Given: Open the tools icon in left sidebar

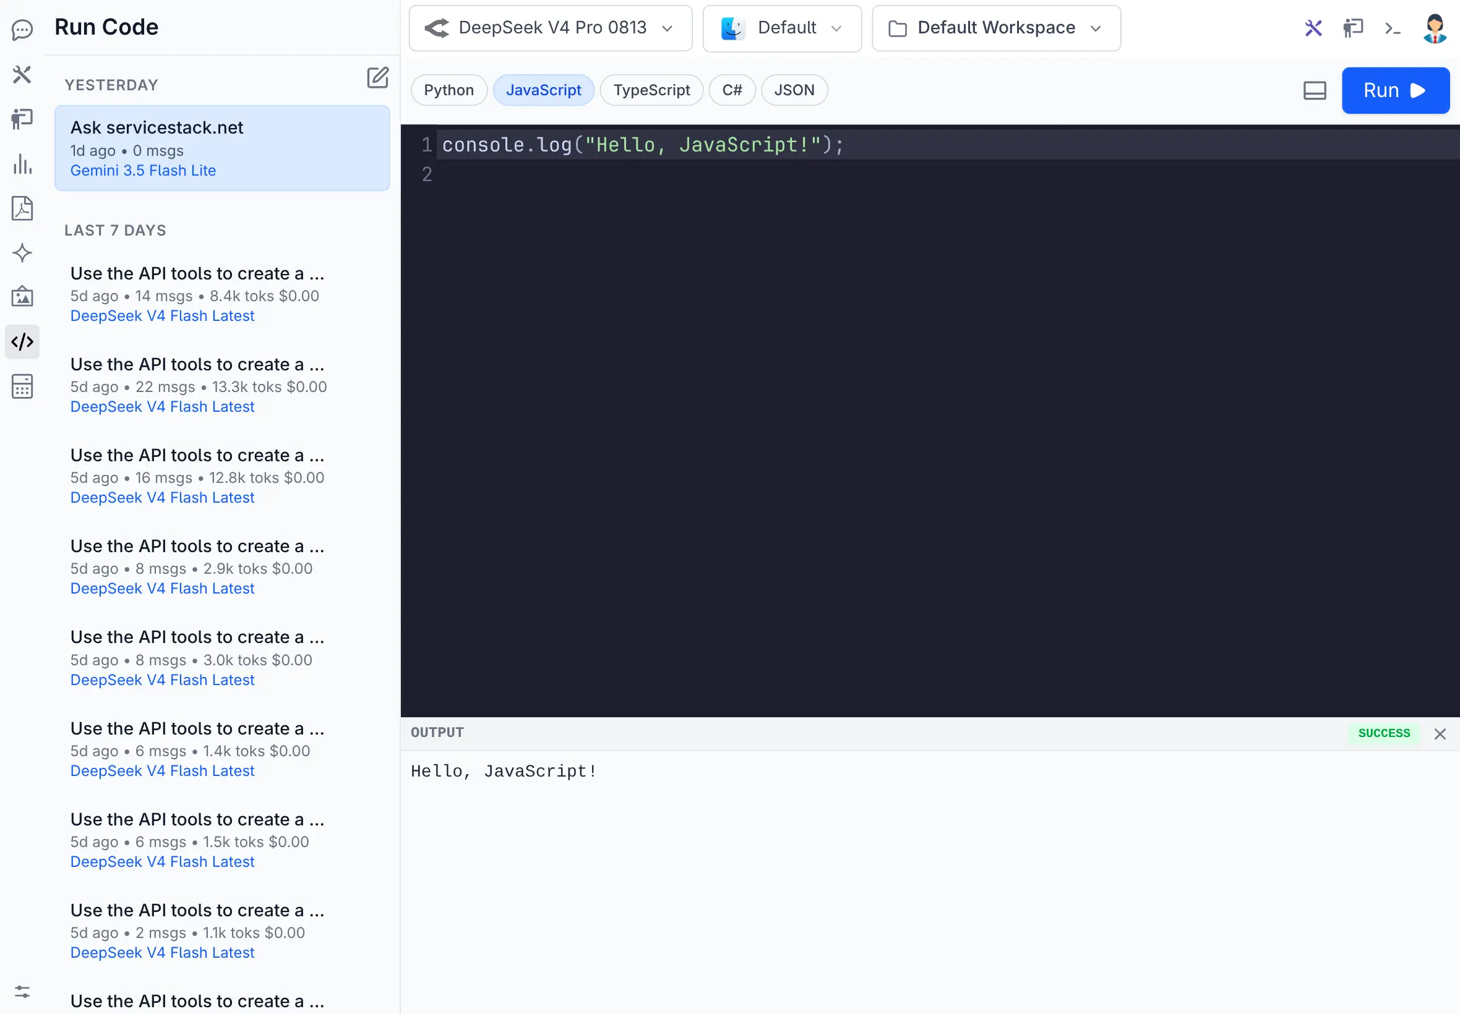Looking at the screenshot, I should pyautogui.click(x=22, y=74).
